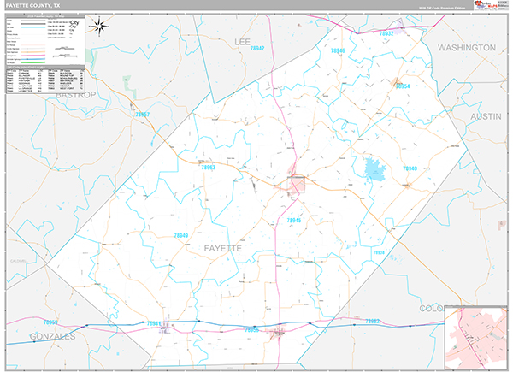513x372 pixels.
Task: Select the FAYETTE county label
Action: pyautogui.click(x=223, y=248)
